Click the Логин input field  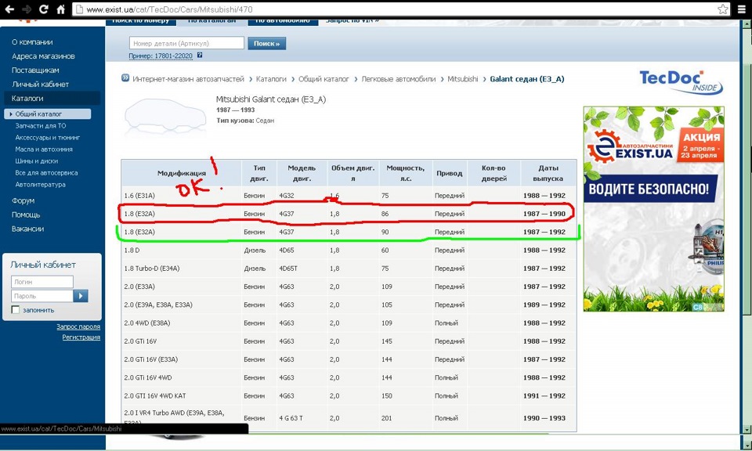click(42, 282)
